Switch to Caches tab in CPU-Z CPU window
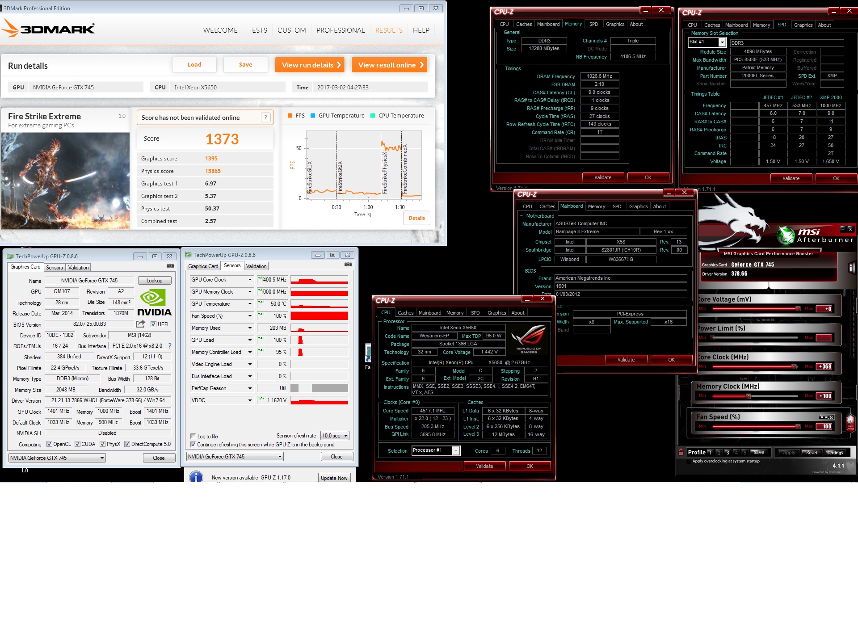Screen dimensions: 858x639 [x=405, y=313]
